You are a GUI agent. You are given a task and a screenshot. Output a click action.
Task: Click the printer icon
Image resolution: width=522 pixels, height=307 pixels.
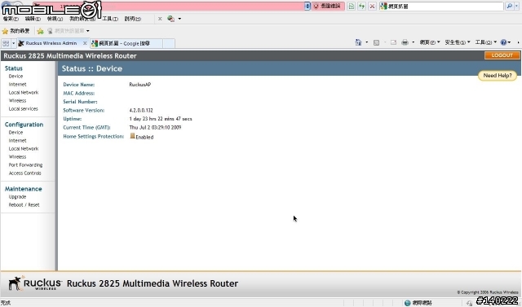pos(405,42)
